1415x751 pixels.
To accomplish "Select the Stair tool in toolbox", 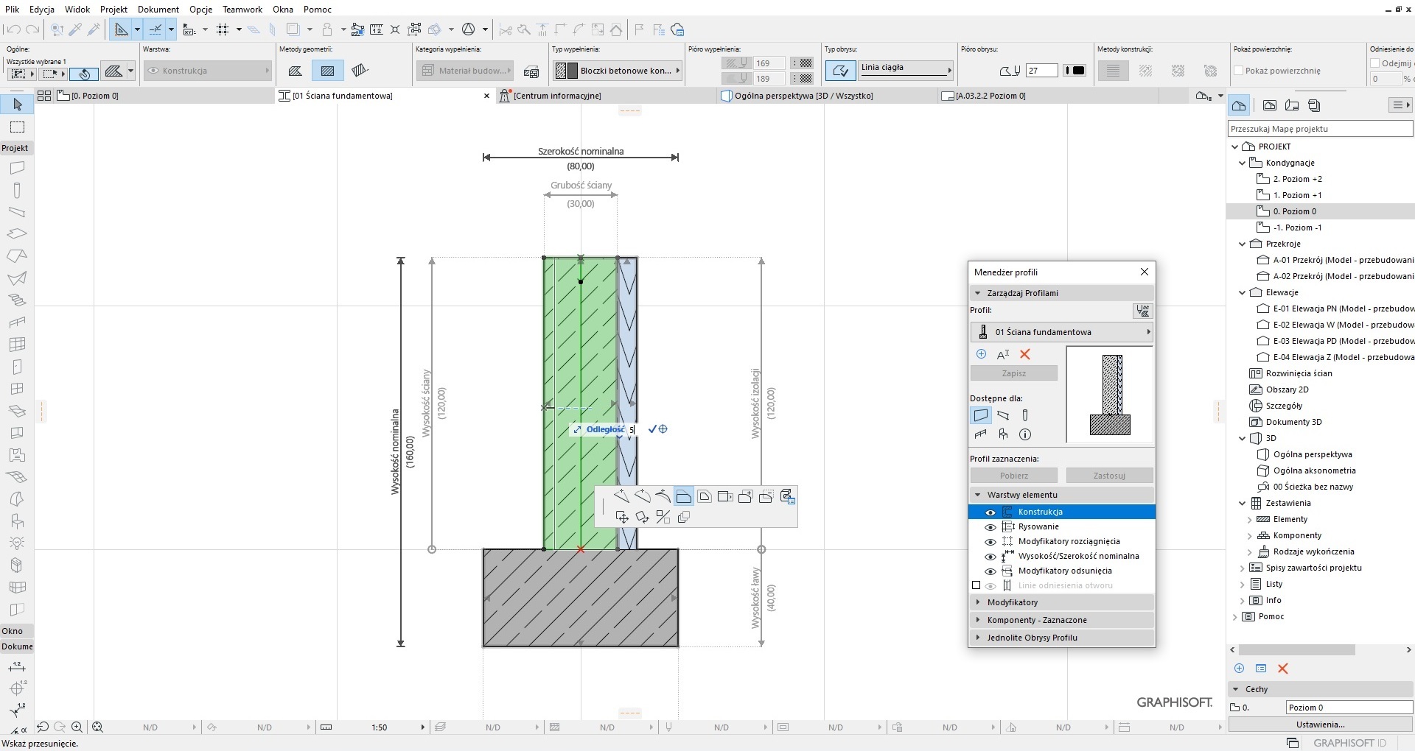I will [17, 300].
